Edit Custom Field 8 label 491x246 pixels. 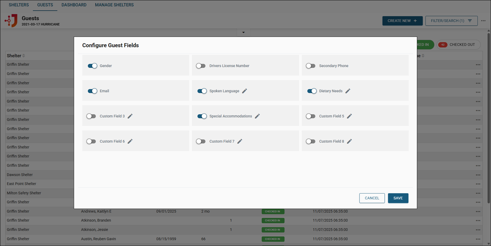(350, 141)
